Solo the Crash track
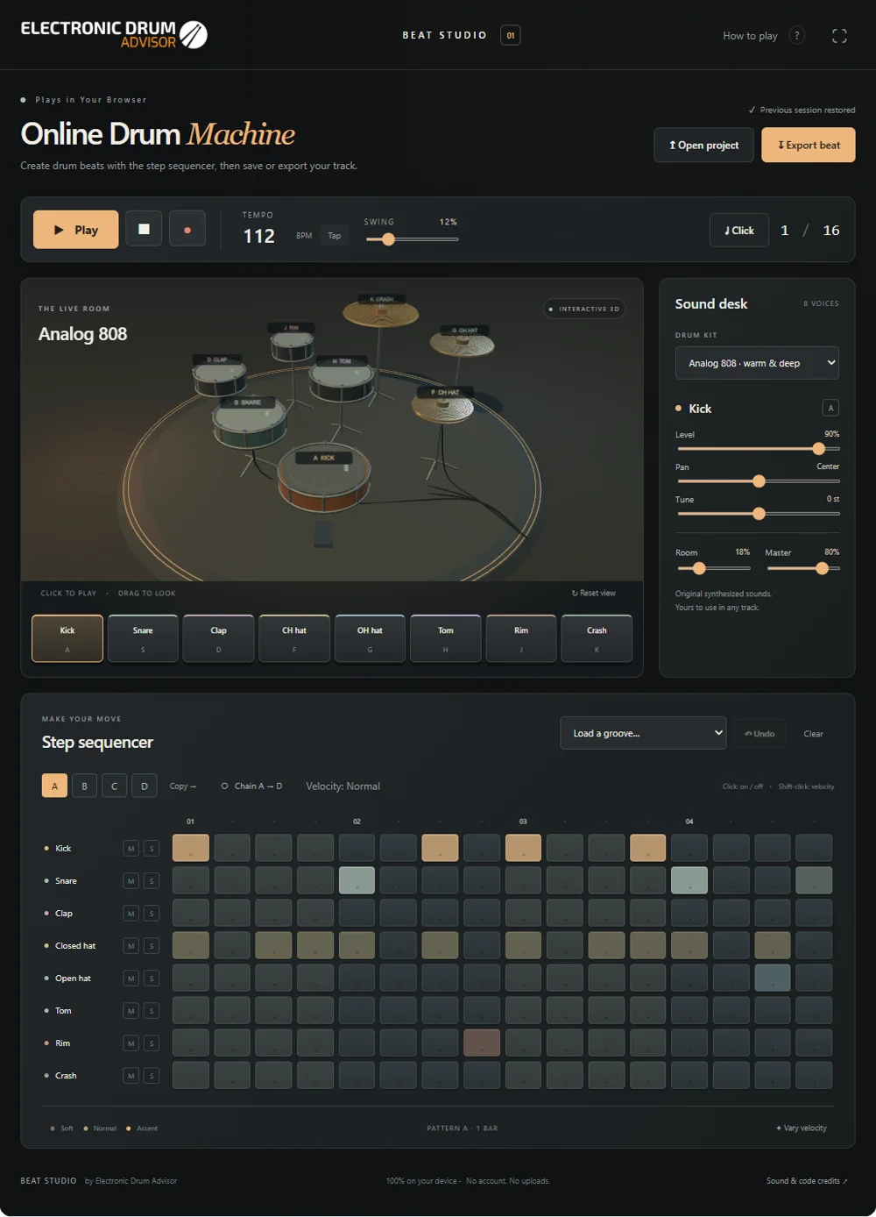The height and width of the screenshot is (1217, 876). (152, 1075)
